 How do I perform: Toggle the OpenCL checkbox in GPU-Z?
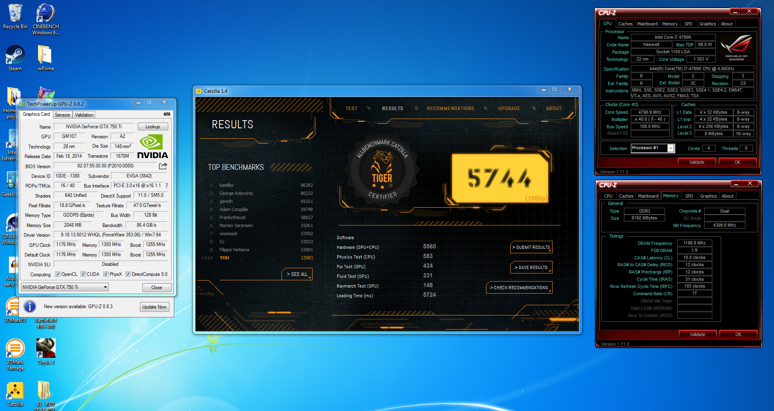click(x=58, y=274)
